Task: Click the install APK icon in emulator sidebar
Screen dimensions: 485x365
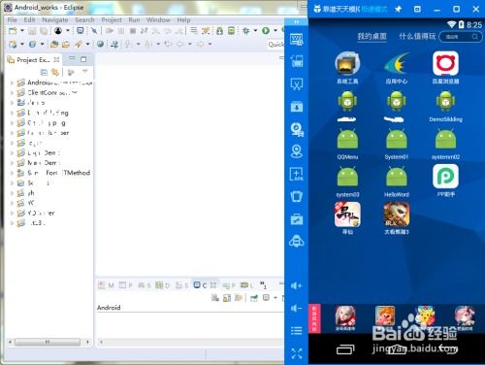Action: [x=297, y=174]
